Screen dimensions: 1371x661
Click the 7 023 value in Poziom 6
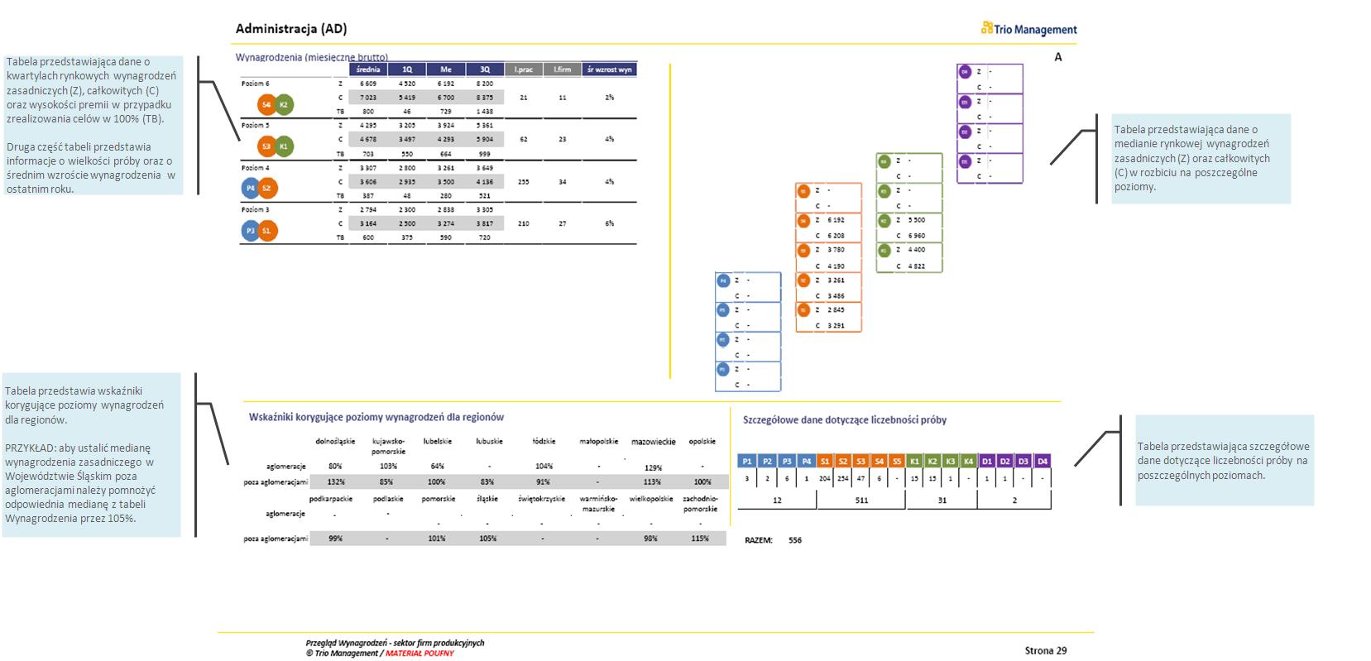point(368,98)
